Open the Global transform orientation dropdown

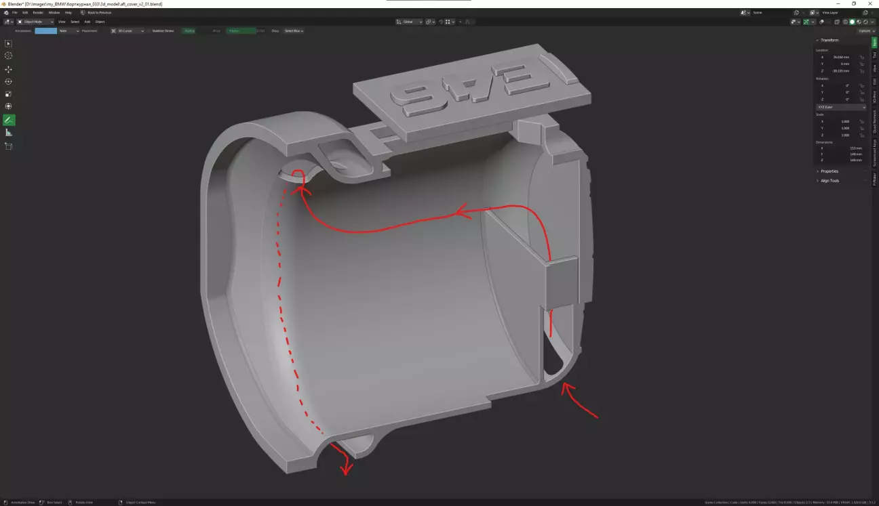(x=410, y=22)
